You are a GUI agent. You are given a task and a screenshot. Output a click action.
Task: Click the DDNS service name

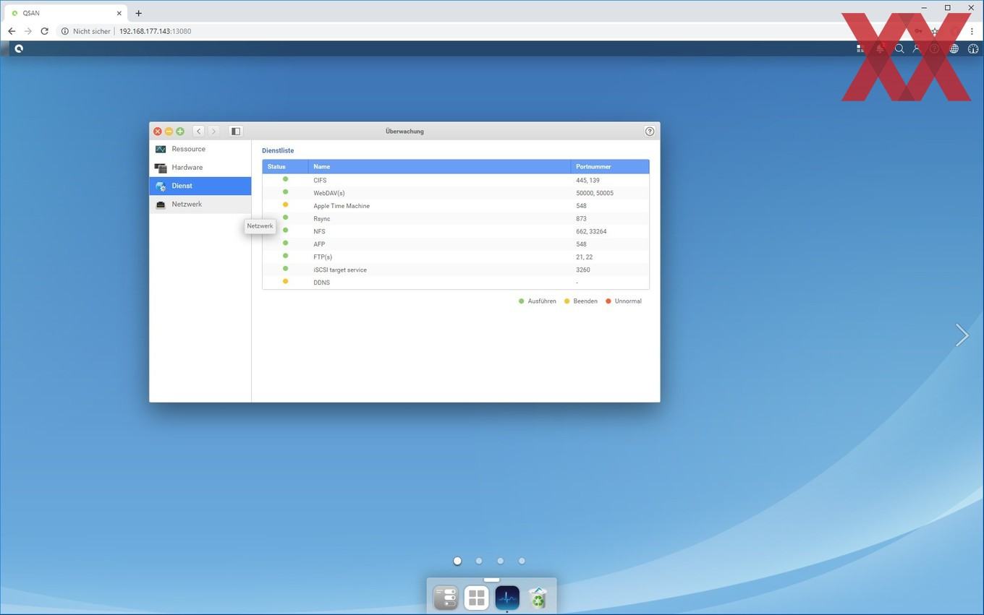coord(321,283)
